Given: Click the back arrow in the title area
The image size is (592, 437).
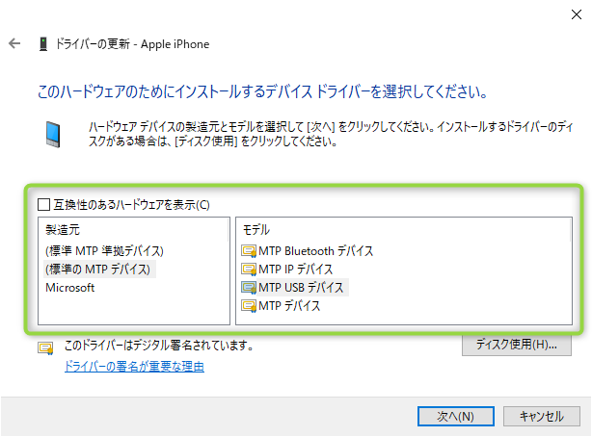Looking at the screenshot, I should click(13, 44).
